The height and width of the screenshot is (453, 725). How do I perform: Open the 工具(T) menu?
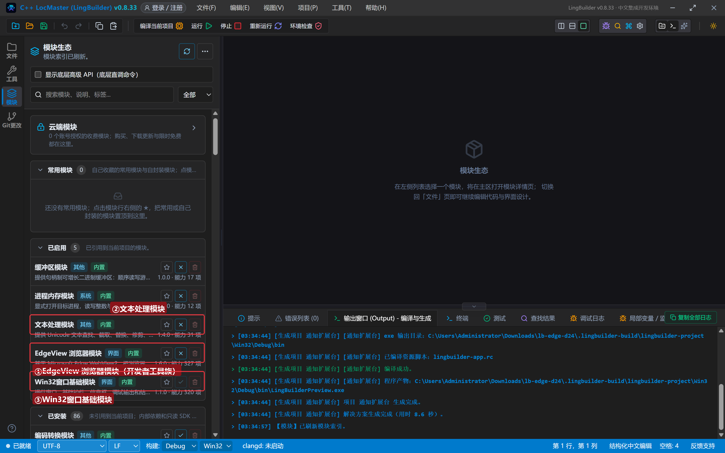(x=342, y=8)
